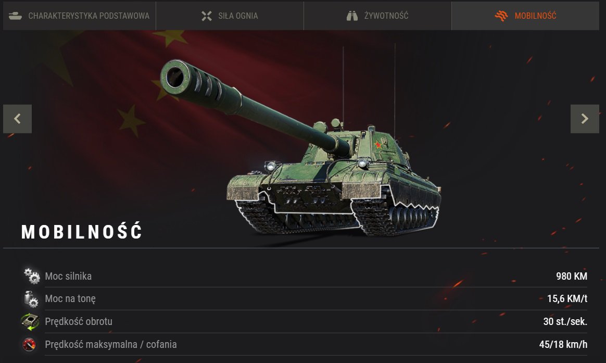Click the Prędkość maksymalna / cofania label
606x363 pixels.
[x=111, y=344]
